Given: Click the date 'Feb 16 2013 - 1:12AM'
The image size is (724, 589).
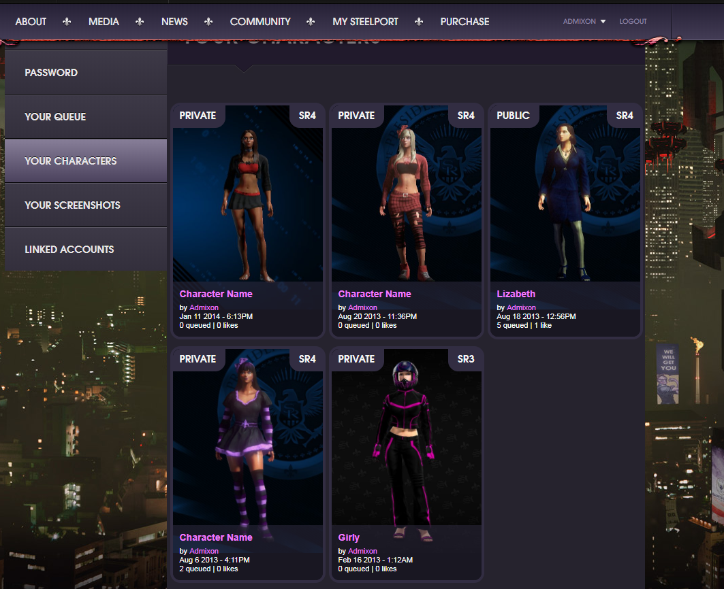Looking at the screenshot, I should 375,560.
